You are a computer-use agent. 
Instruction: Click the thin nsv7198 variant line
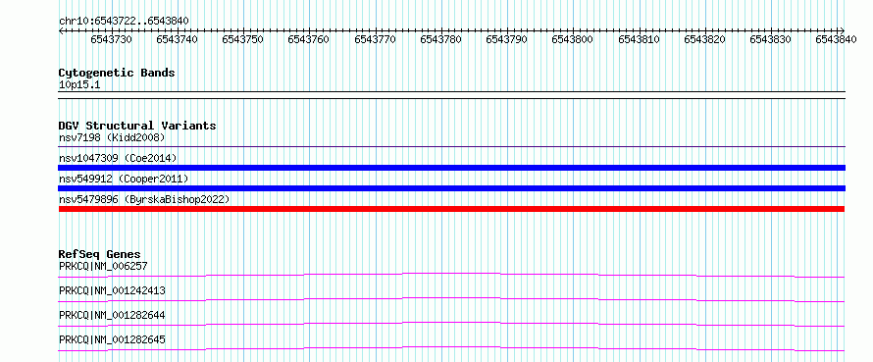point(451,147)
